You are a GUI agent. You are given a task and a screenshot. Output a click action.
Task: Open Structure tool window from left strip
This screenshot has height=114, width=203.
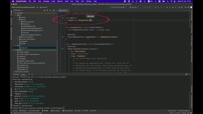coord(11,21)
